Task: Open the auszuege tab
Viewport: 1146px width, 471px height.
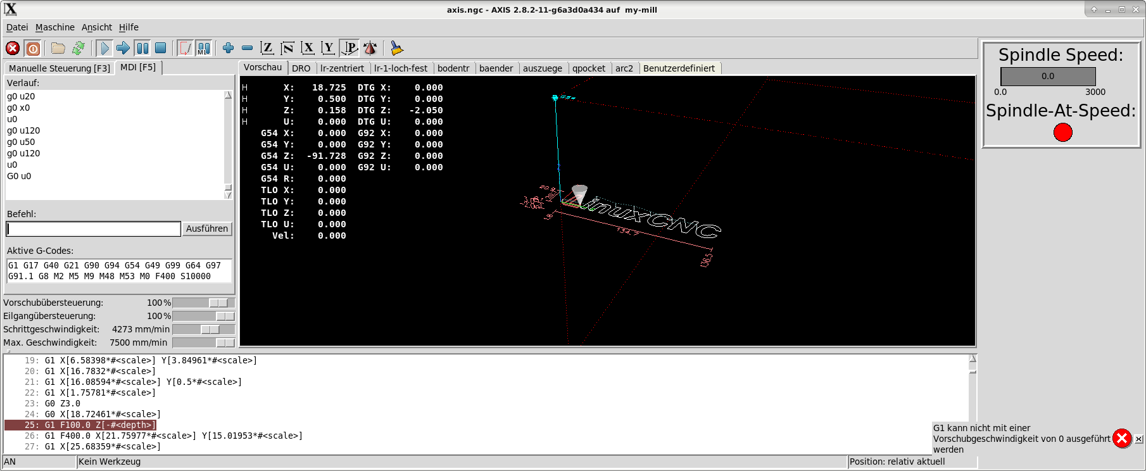Action: (543, 68)
